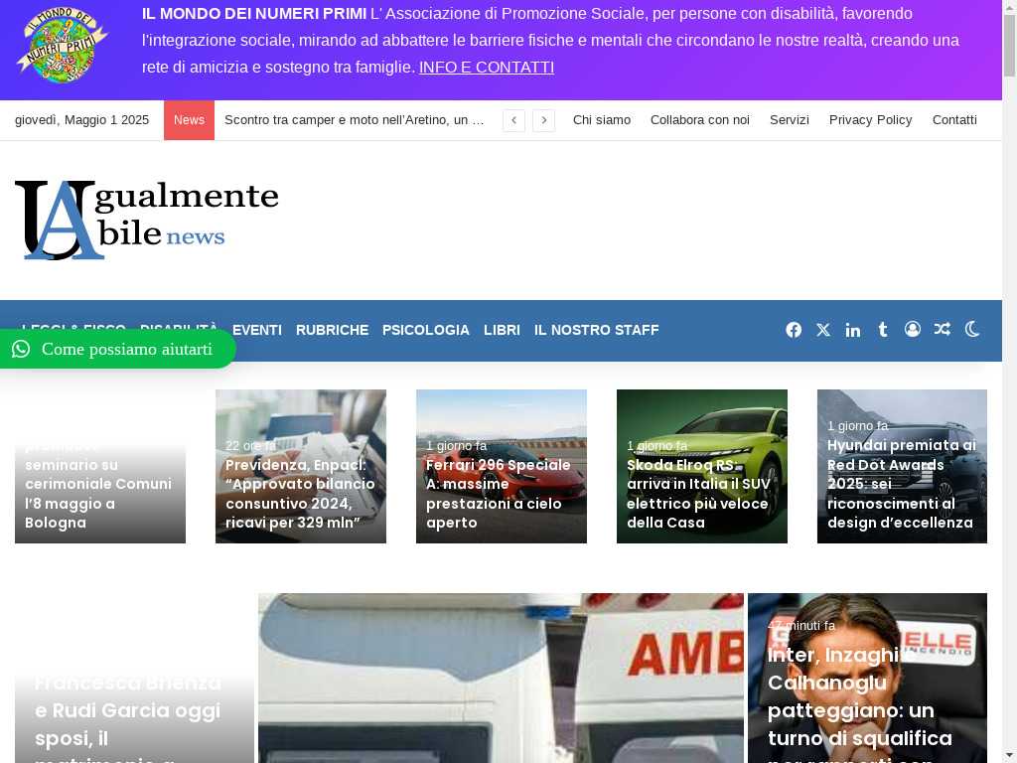Open the Chi siamo page
Viewport: 1017px width, 763px height.
pyautogui.click(x=601, y=120)
